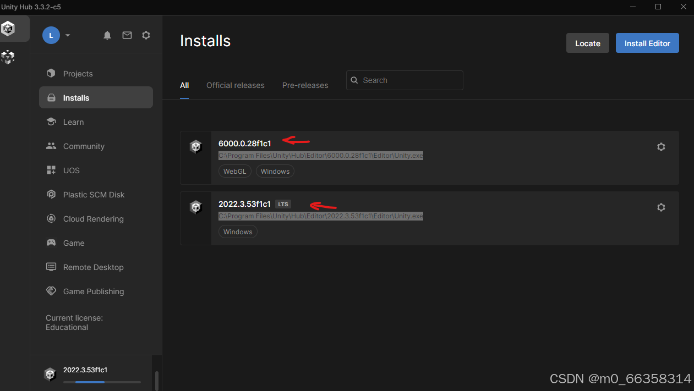
Task: Click the Game controller icon
Action: 51,243
